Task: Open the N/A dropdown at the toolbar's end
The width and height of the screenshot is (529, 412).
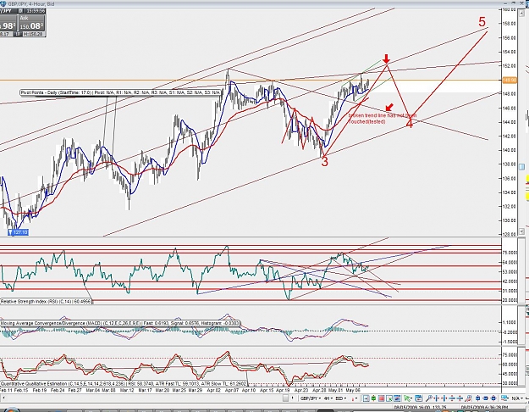Action: pyautogui.click(x=517, y=398)
